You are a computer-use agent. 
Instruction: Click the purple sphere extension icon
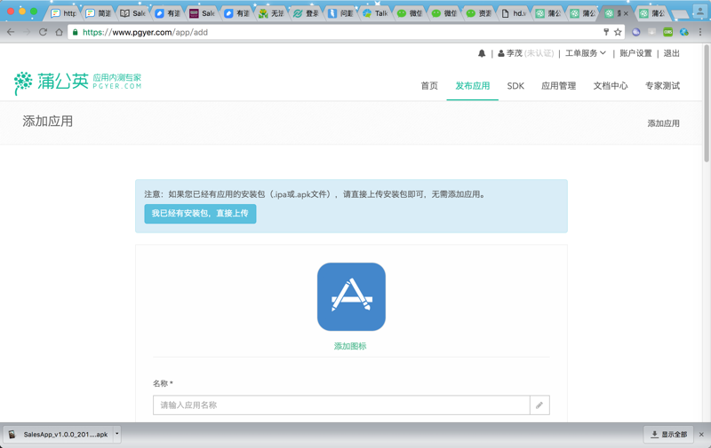click(x=636, y=32)
